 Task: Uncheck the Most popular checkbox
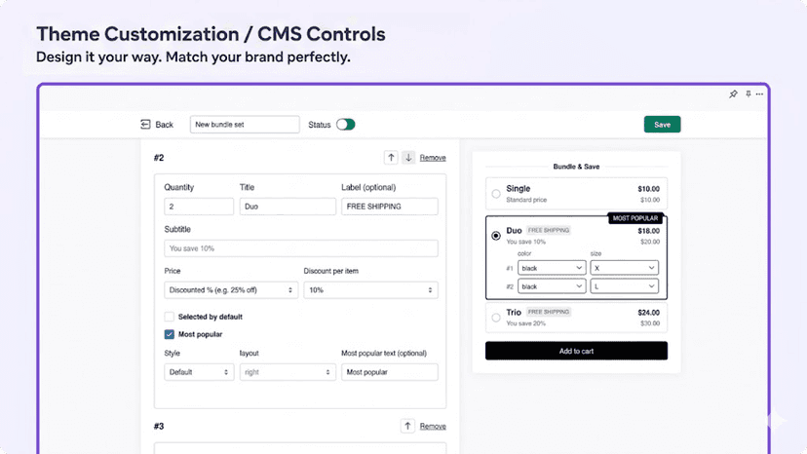click(x=169, y=334)
